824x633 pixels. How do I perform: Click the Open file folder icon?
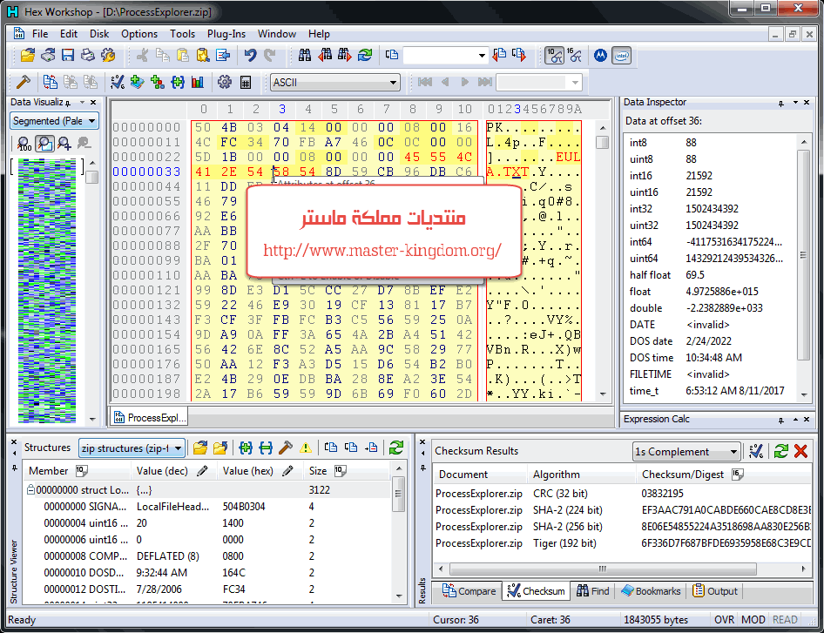coord(28,55)
